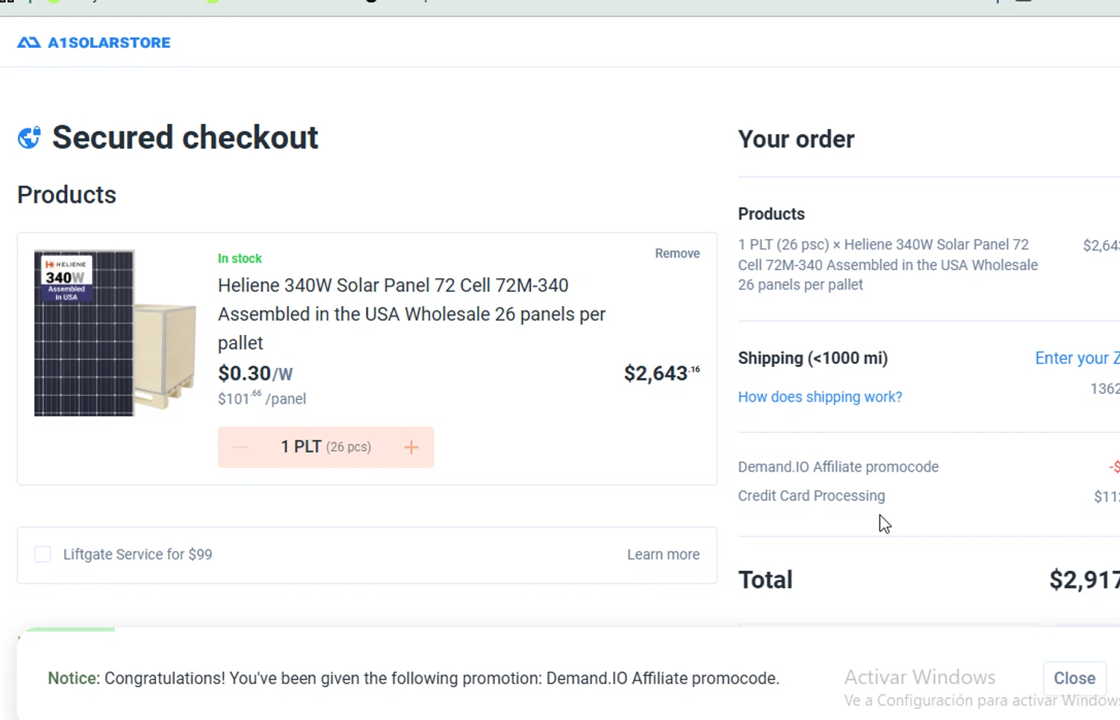
Task: Click the '$0.30/W' price text
Action: 255,374
